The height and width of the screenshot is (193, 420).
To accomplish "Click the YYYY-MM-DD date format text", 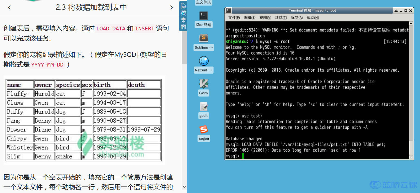I will click(x=47, y=65).
